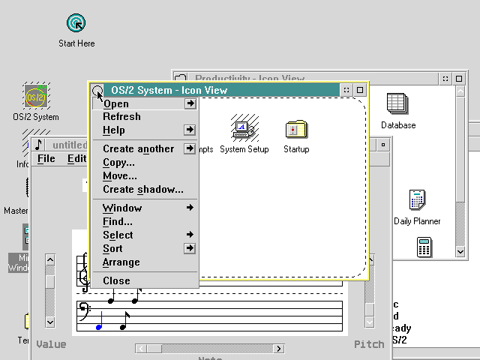Click the OS/2 System window title-bar icon
The image size is (480, 360).
pos(97,90)
